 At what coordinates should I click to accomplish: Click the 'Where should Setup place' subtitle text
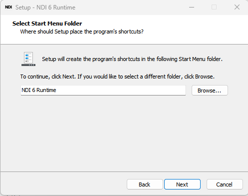coord(82,31)
